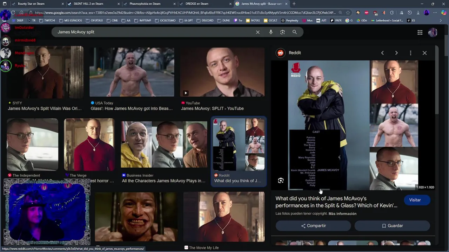
Task: Open more options in image preview panel
Action: coord(410,53)
